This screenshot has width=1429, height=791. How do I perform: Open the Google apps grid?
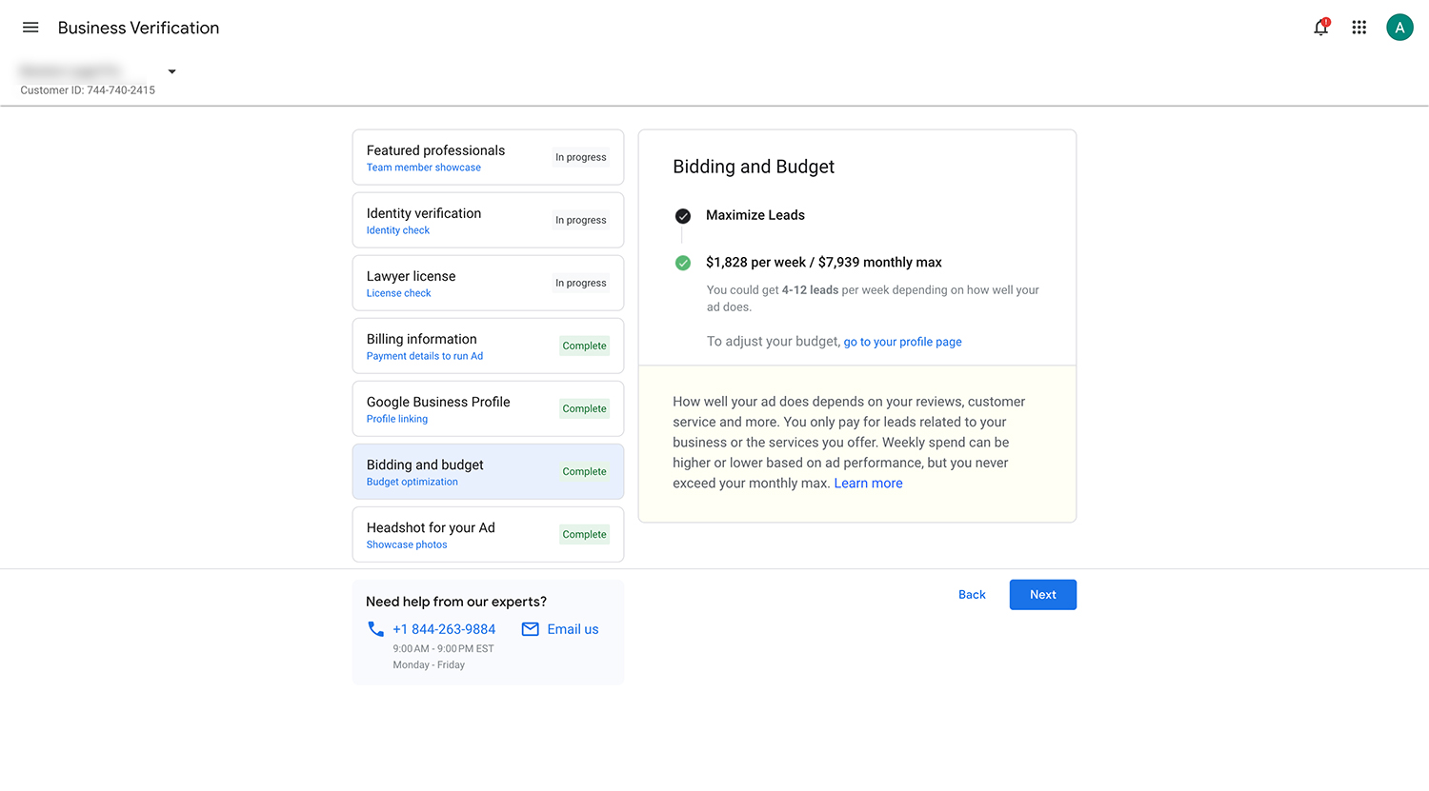pos(1359,28)
